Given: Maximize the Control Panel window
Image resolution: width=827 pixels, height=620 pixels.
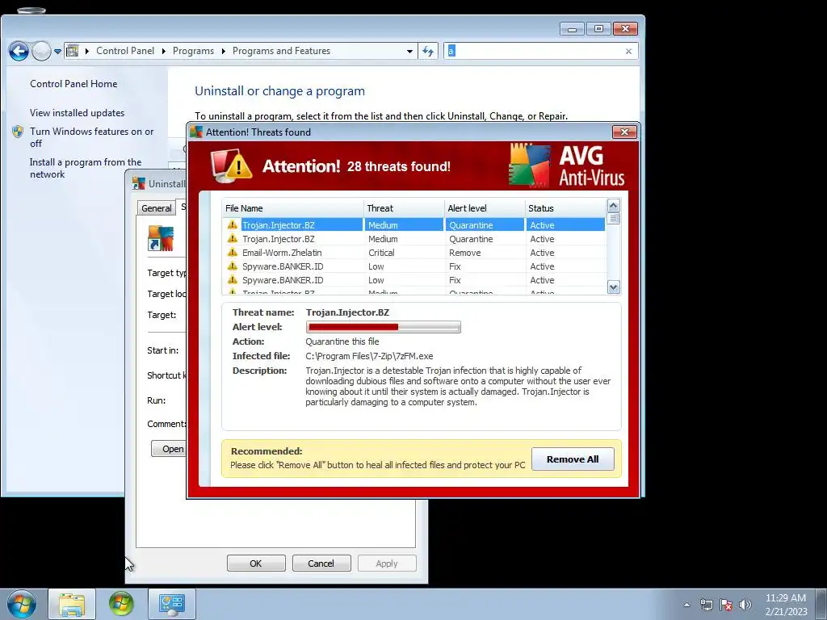Looking at the screenshot, I should click(x=598, y=28).
